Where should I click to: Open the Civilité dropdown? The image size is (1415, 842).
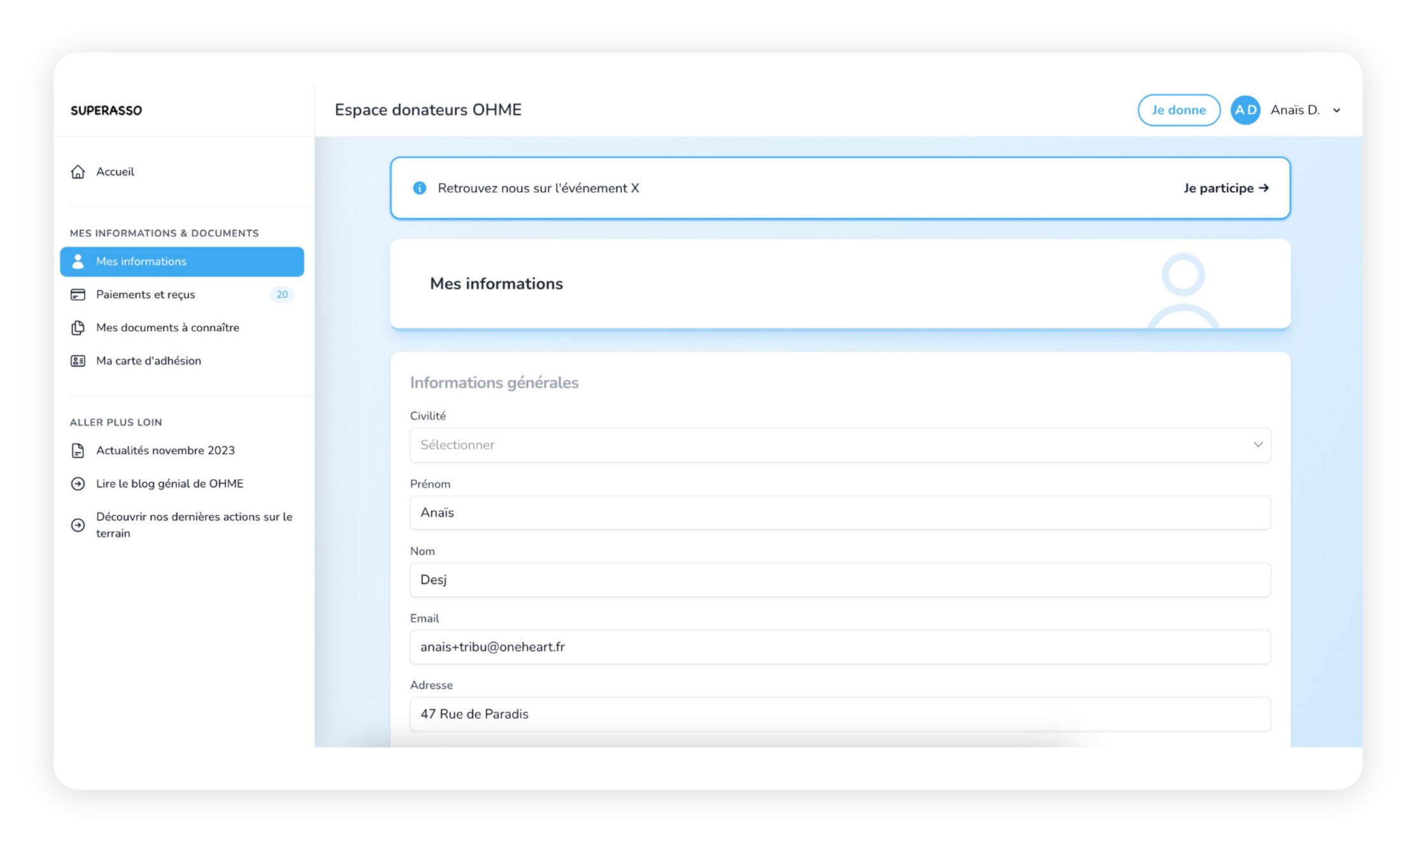coord(839,445)
